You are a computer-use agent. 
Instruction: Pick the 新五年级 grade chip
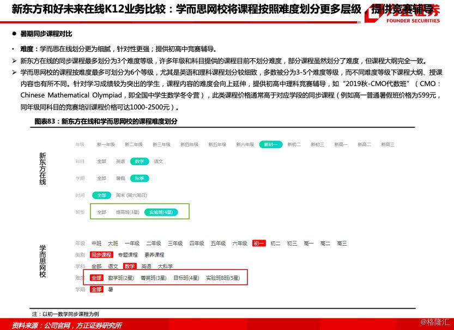[x=217, y=144]
